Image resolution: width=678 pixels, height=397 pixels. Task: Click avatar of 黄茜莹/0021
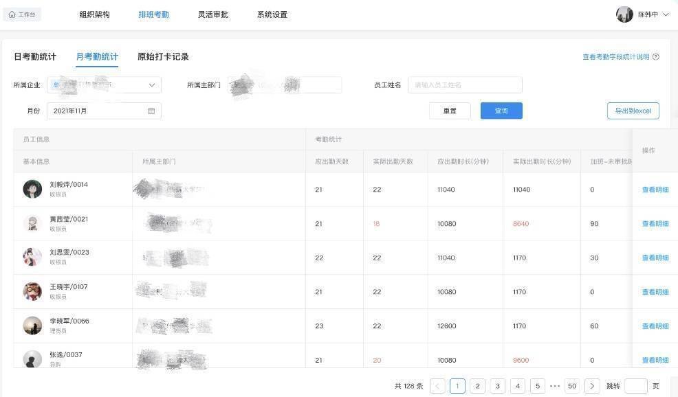click(32, 223)
